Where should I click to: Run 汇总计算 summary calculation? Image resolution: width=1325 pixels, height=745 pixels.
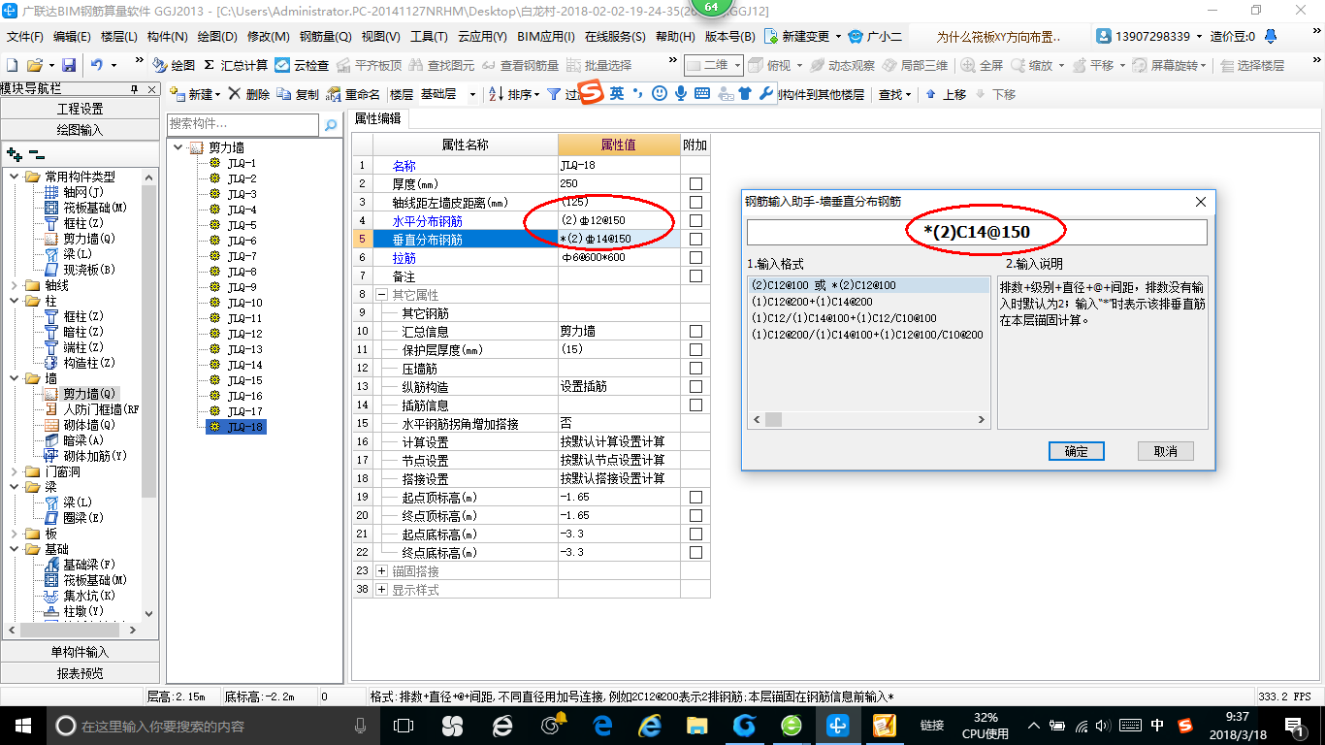(236, 65)
